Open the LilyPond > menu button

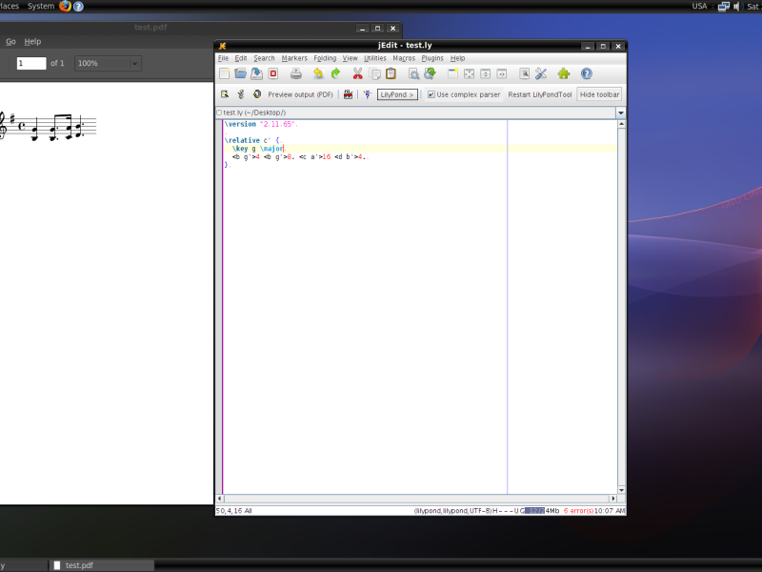tap(397, 94)
